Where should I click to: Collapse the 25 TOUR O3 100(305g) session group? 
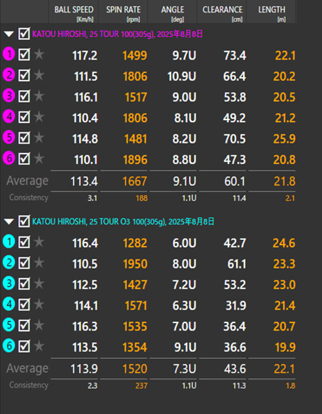click(9, 222)
